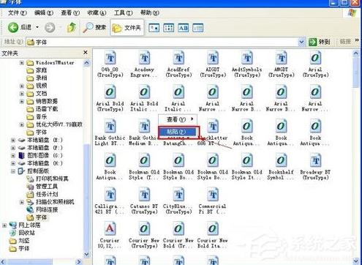Viewport: 362px width, 265px height.
Task: Open the 工具 (Tools) menu
Action: 124,12
